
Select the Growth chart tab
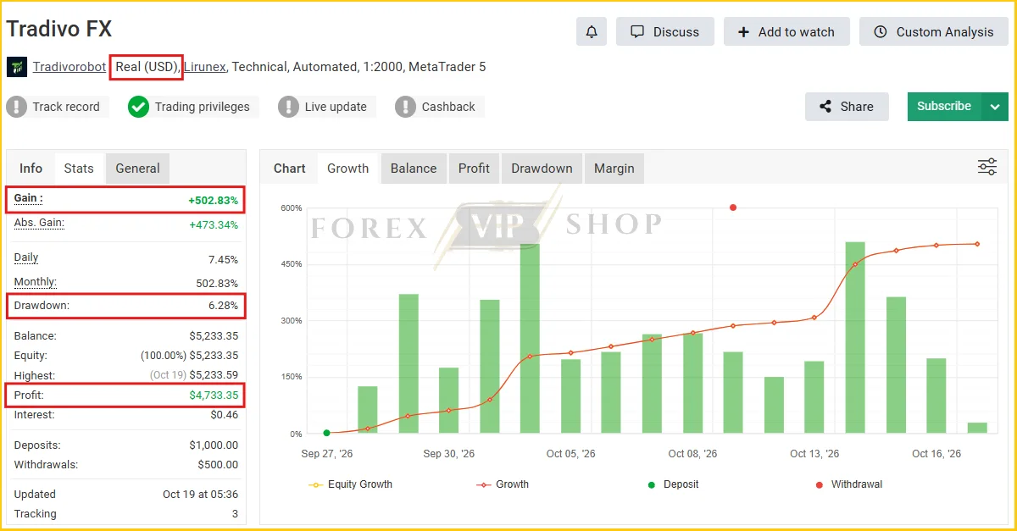[x=347, y=169]
